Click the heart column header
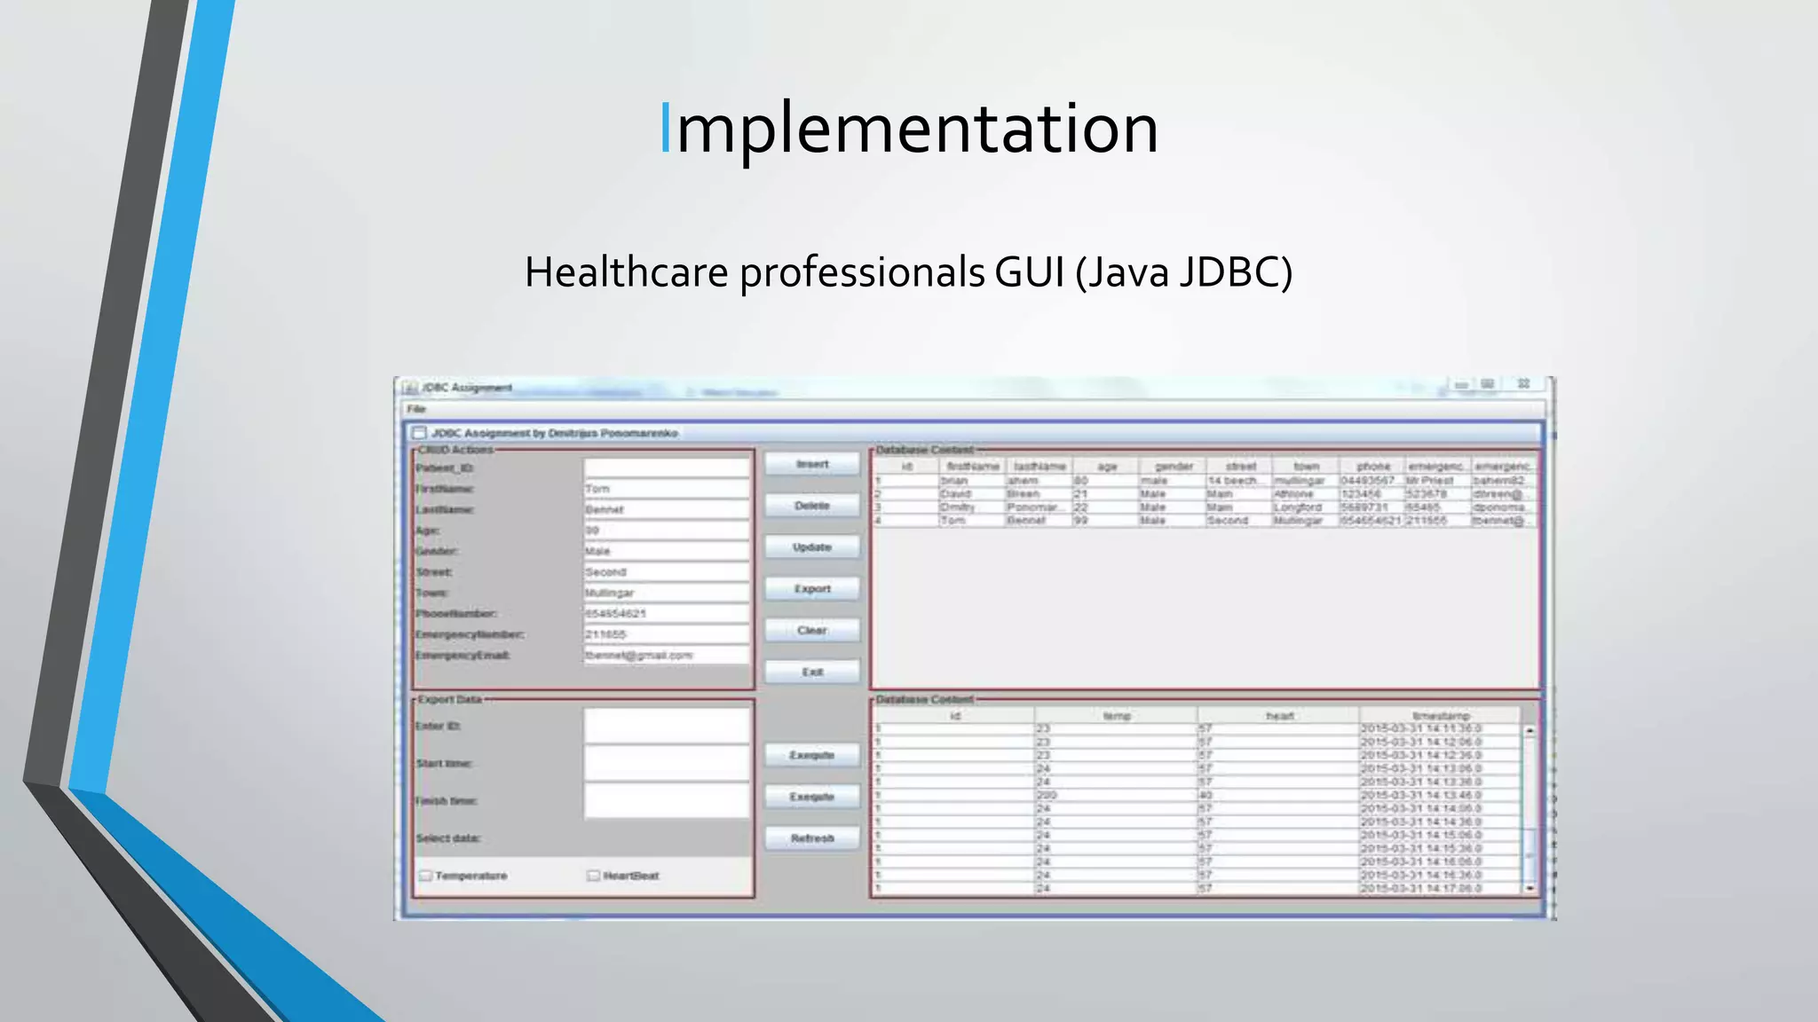The height and width of the screenshot is (1022, 1818). 1278,716
